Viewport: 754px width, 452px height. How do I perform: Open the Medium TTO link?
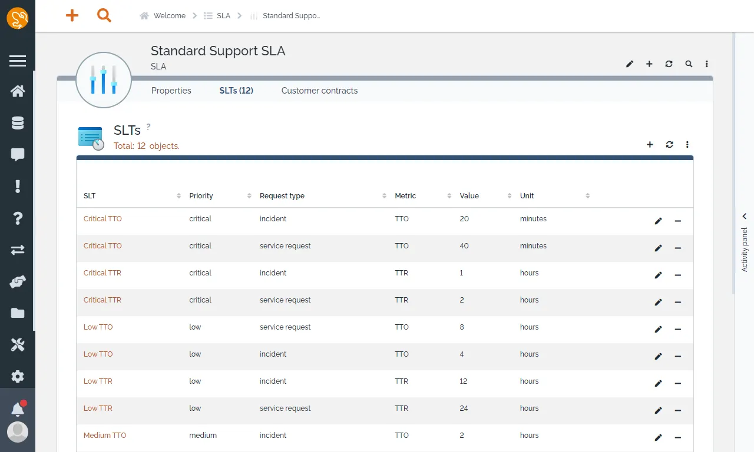pos(105,436)
